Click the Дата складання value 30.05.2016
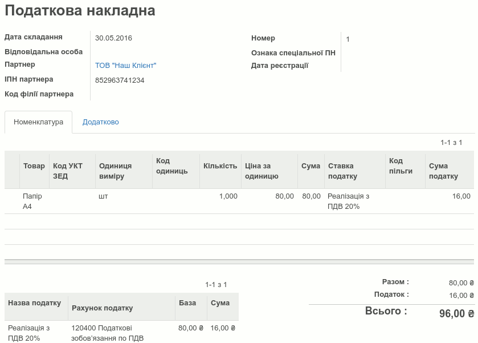This screenshot has width=478, height=343. [x=113, y=38]
